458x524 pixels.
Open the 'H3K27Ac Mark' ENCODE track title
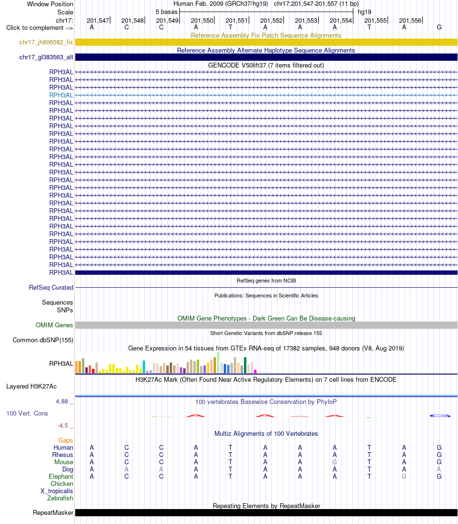[x=266, y=380]
